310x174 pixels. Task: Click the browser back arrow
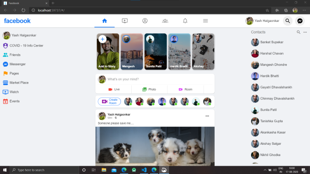pos(6,10)
